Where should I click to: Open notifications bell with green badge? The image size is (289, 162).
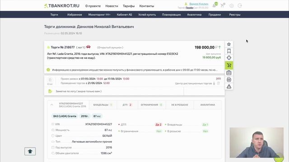[215, 5]
